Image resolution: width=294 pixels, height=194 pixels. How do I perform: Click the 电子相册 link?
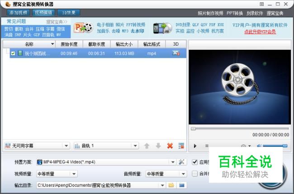pyautogui.click(x=105, y=25)
